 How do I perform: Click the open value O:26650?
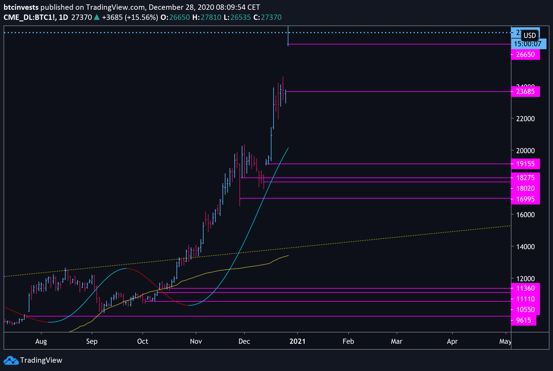pyautogui.click(x=175, y=17)
